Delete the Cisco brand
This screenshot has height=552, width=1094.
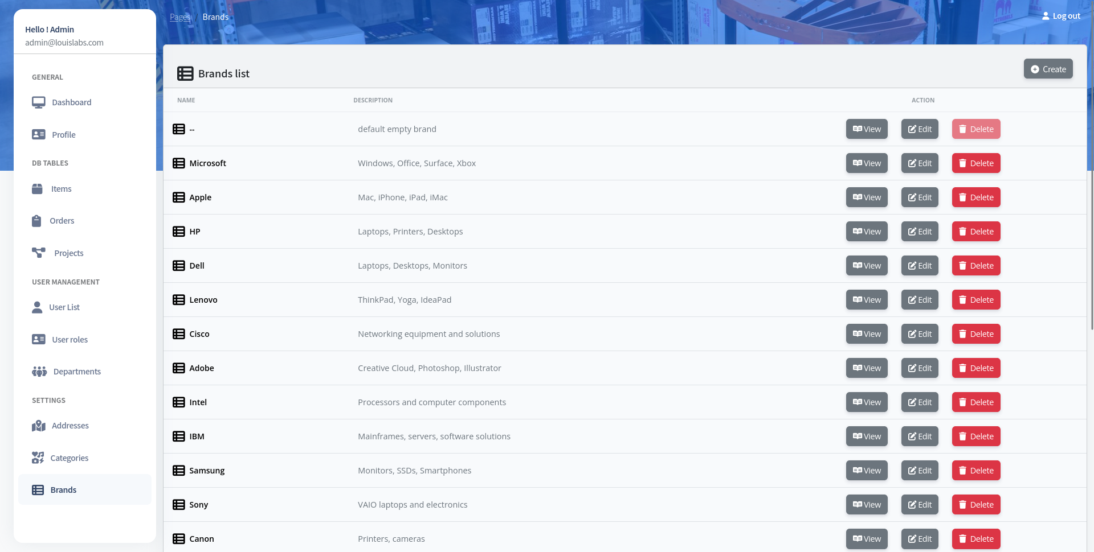click(976, 334)
